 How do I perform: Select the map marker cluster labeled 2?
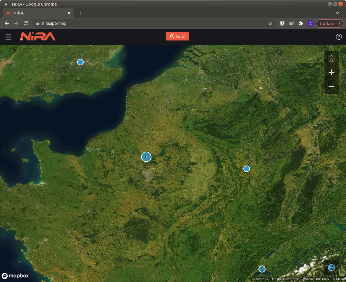point(262,269)
